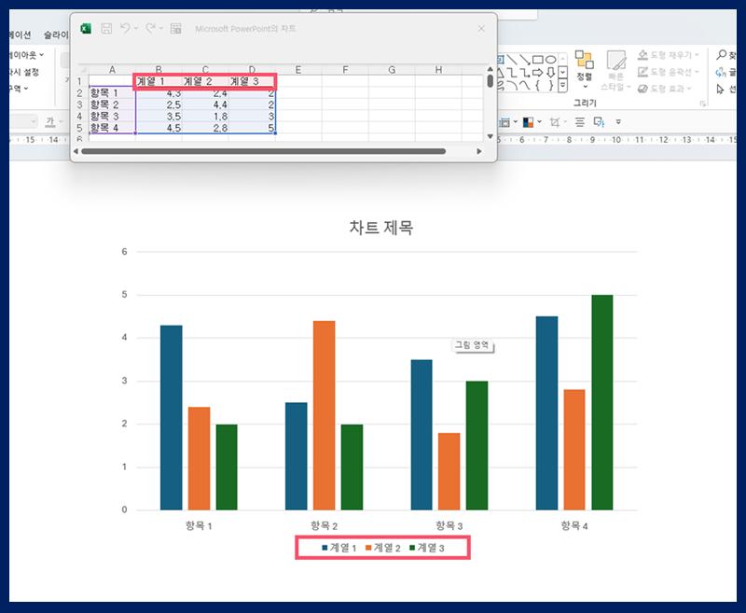Open the undo history dropdown arrow
Viewport: 746px width, 613px height.
point(136,29)
